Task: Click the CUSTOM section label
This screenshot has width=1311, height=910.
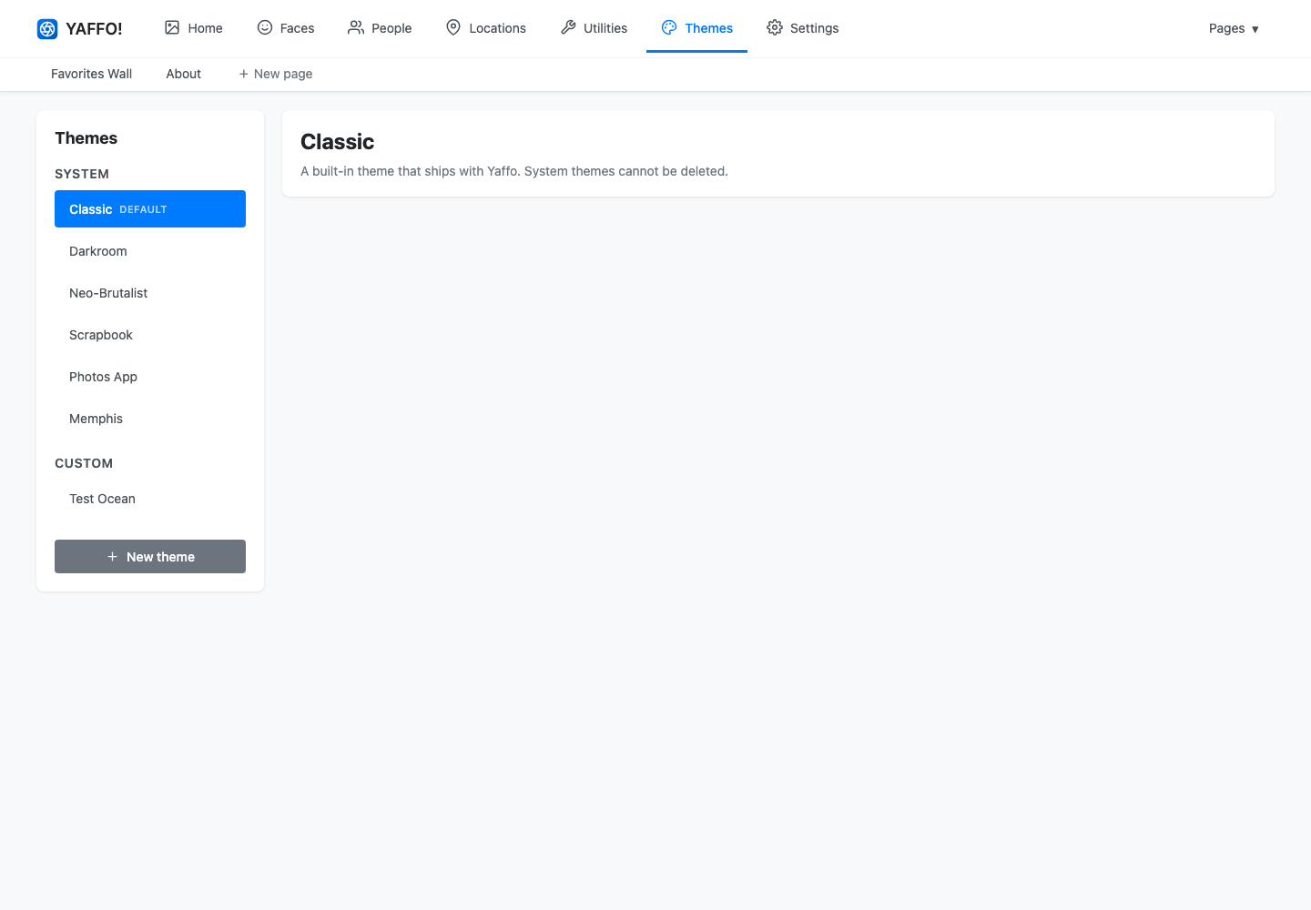Action: point(84,463)
